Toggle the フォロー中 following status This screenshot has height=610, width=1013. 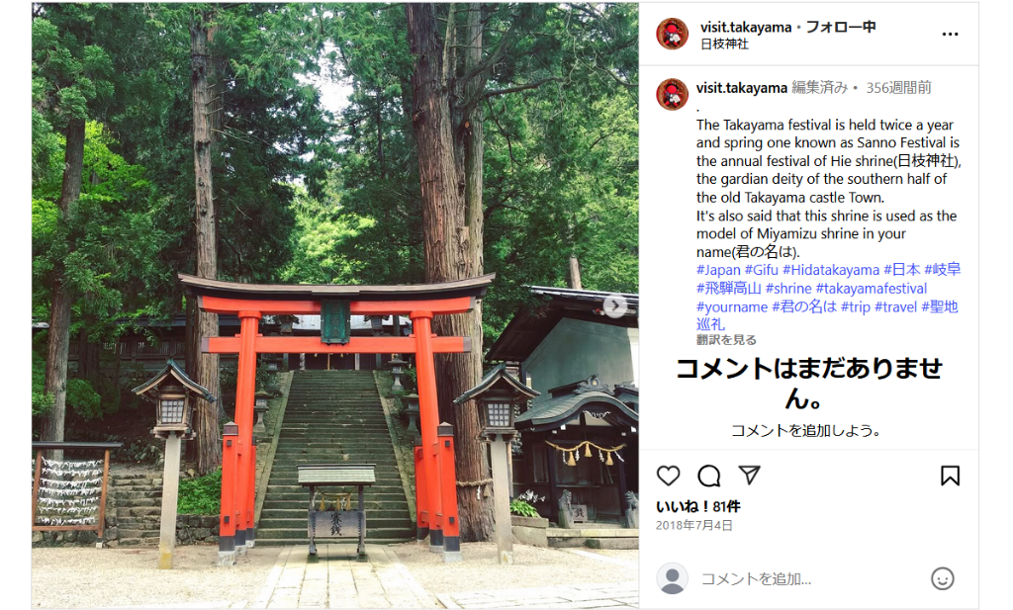(x=841, y=27)
